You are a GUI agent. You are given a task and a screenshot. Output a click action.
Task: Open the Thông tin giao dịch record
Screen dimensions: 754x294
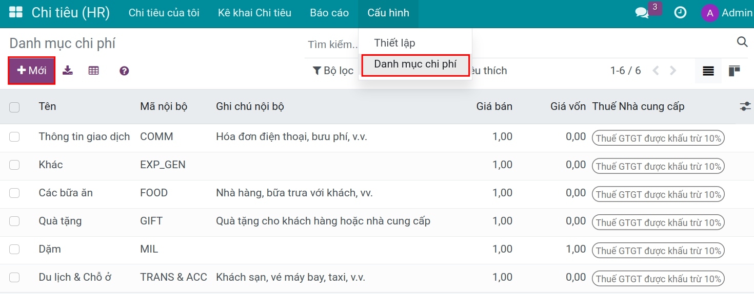[x=84, y=137]
